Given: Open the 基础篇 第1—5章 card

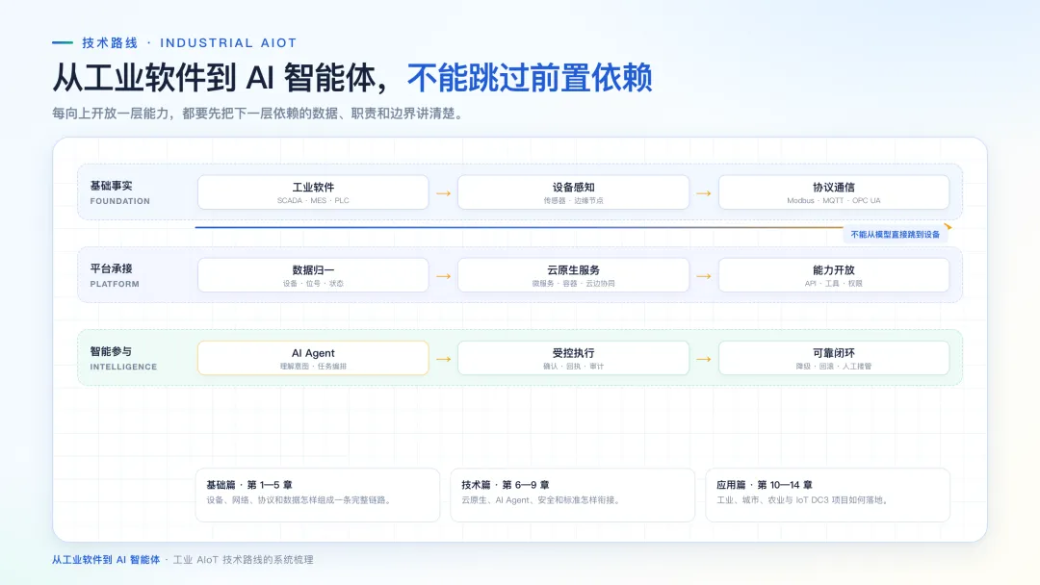Looking at the screenshot, I should click(318, 495).
